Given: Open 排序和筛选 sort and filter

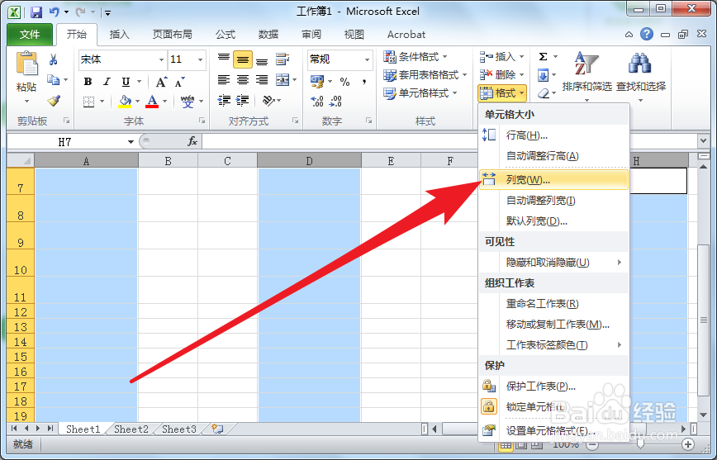Looking at the screenshot, I should click(x=586, y=75).
